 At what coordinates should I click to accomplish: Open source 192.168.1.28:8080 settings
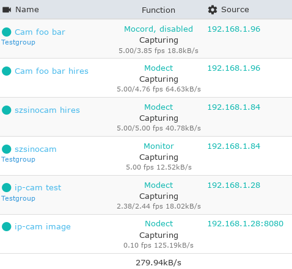click(x=246, y=223)
